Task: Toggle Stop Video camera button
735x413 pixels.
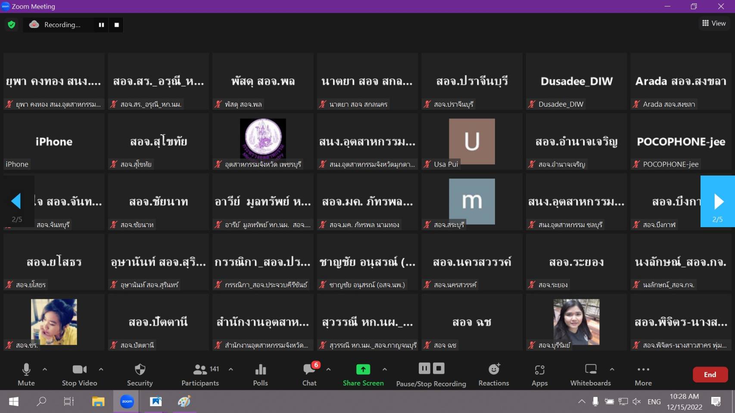Action: point(79,374)
